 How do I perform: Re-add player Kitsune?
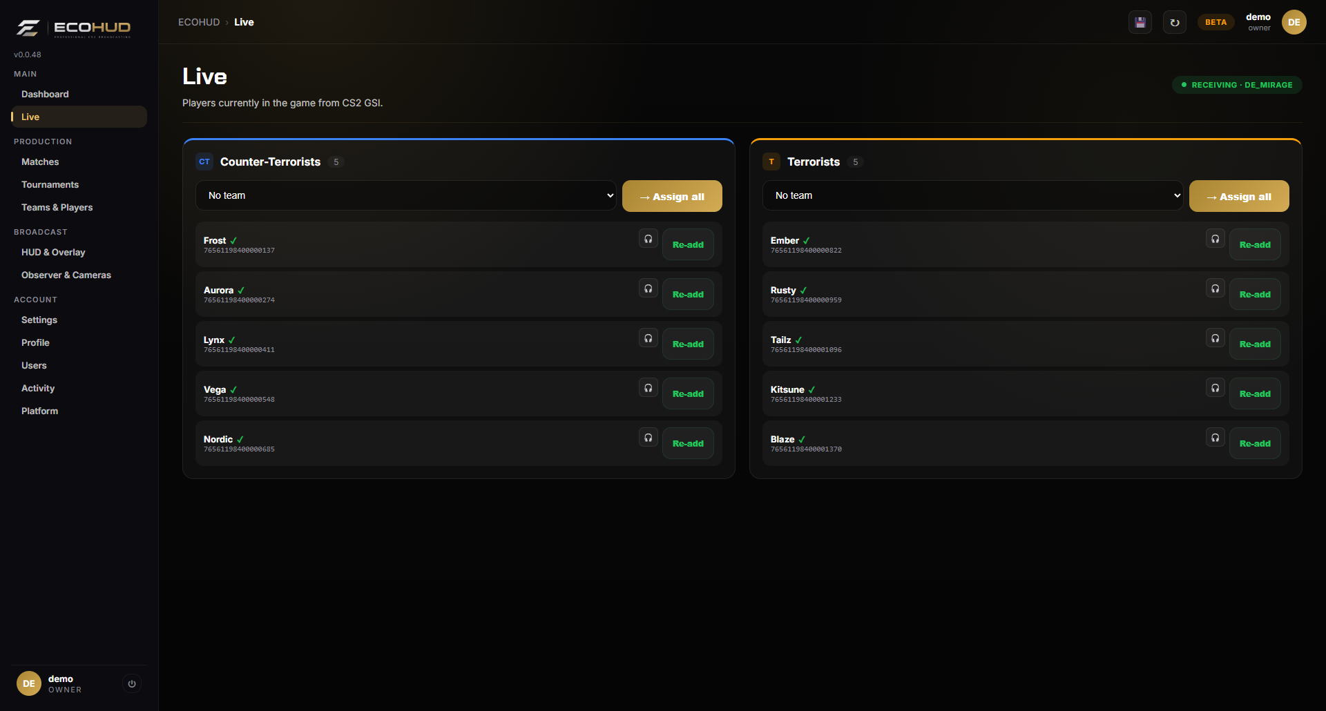point(1255,393)
